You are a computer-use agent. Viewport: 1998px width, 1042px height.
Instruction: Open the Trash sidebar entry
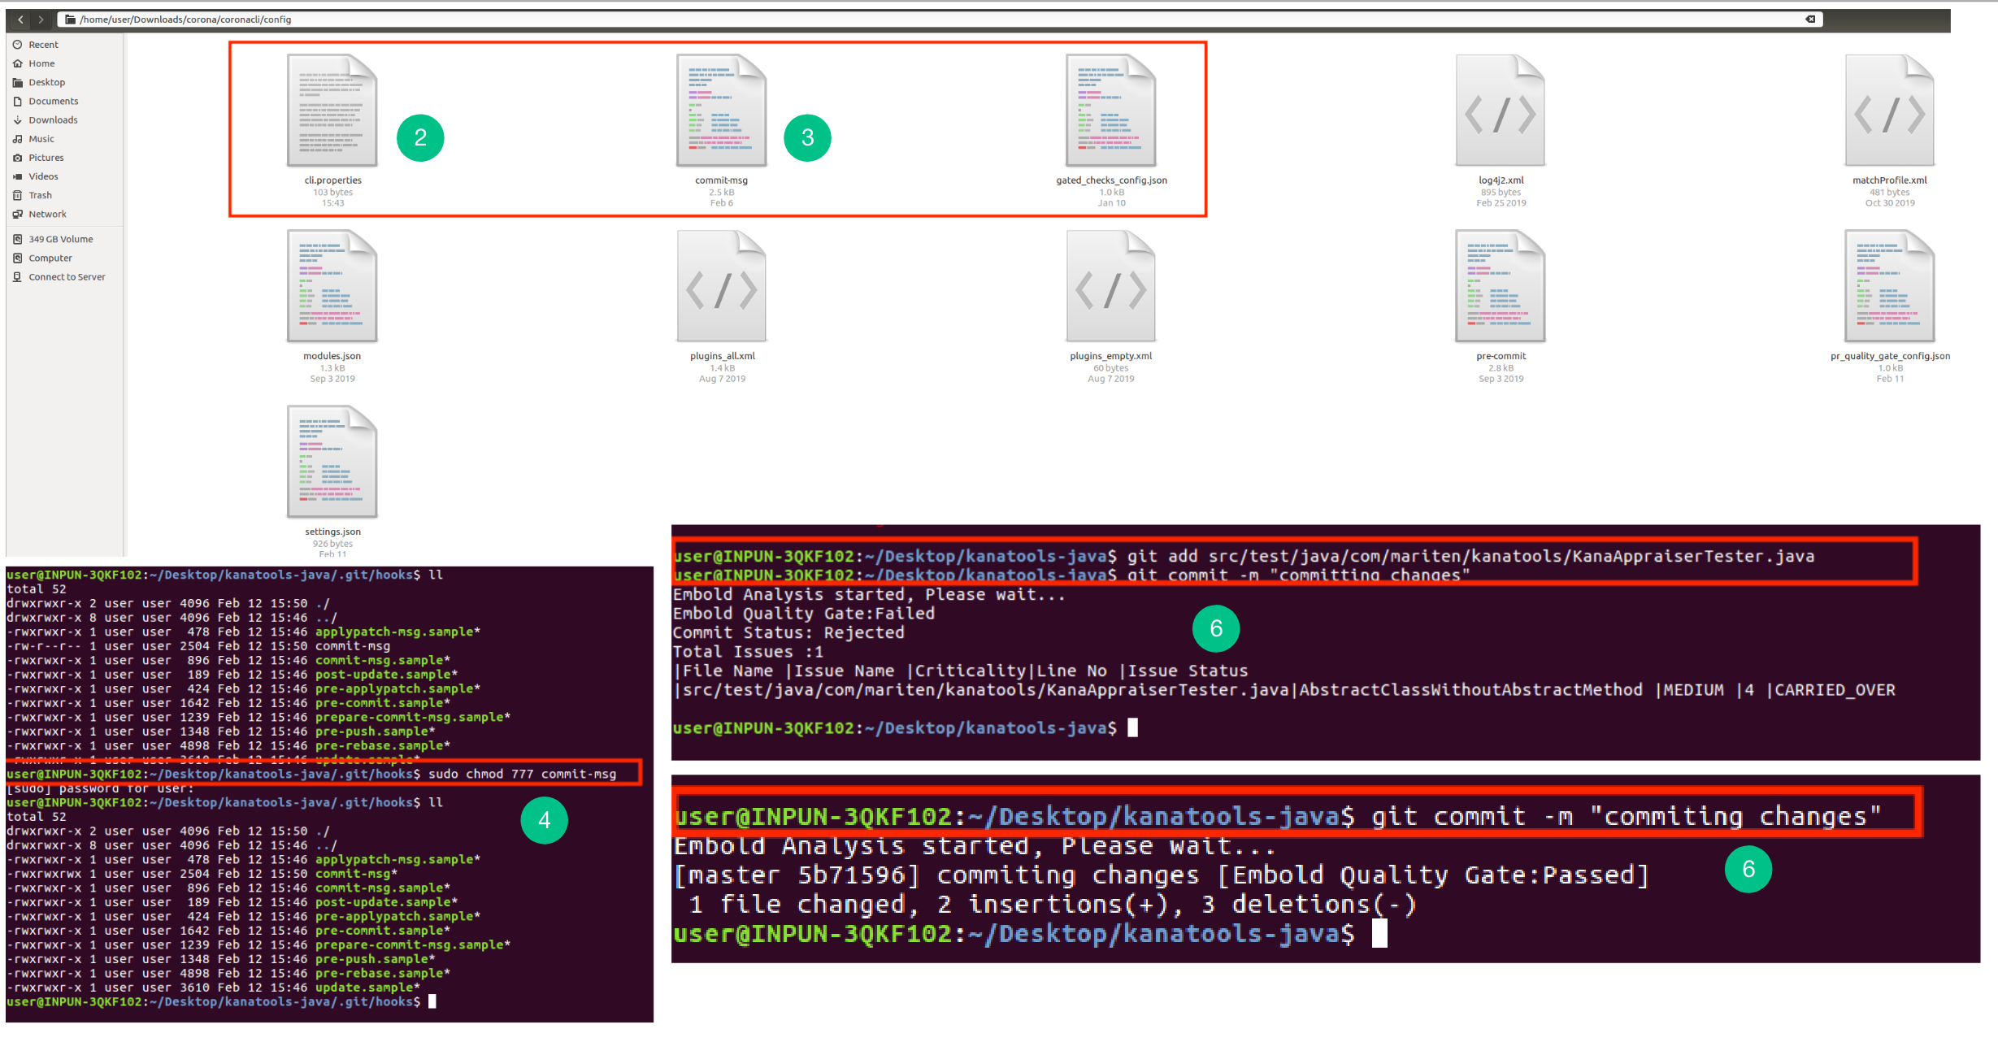40,195
